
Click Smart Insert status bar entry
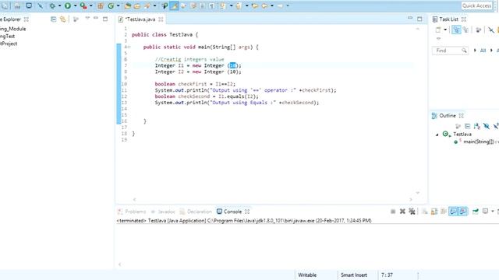[354, 275]
